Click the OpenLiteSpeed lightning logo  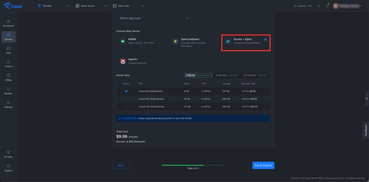pyautogui.click(x=175, y=41)
